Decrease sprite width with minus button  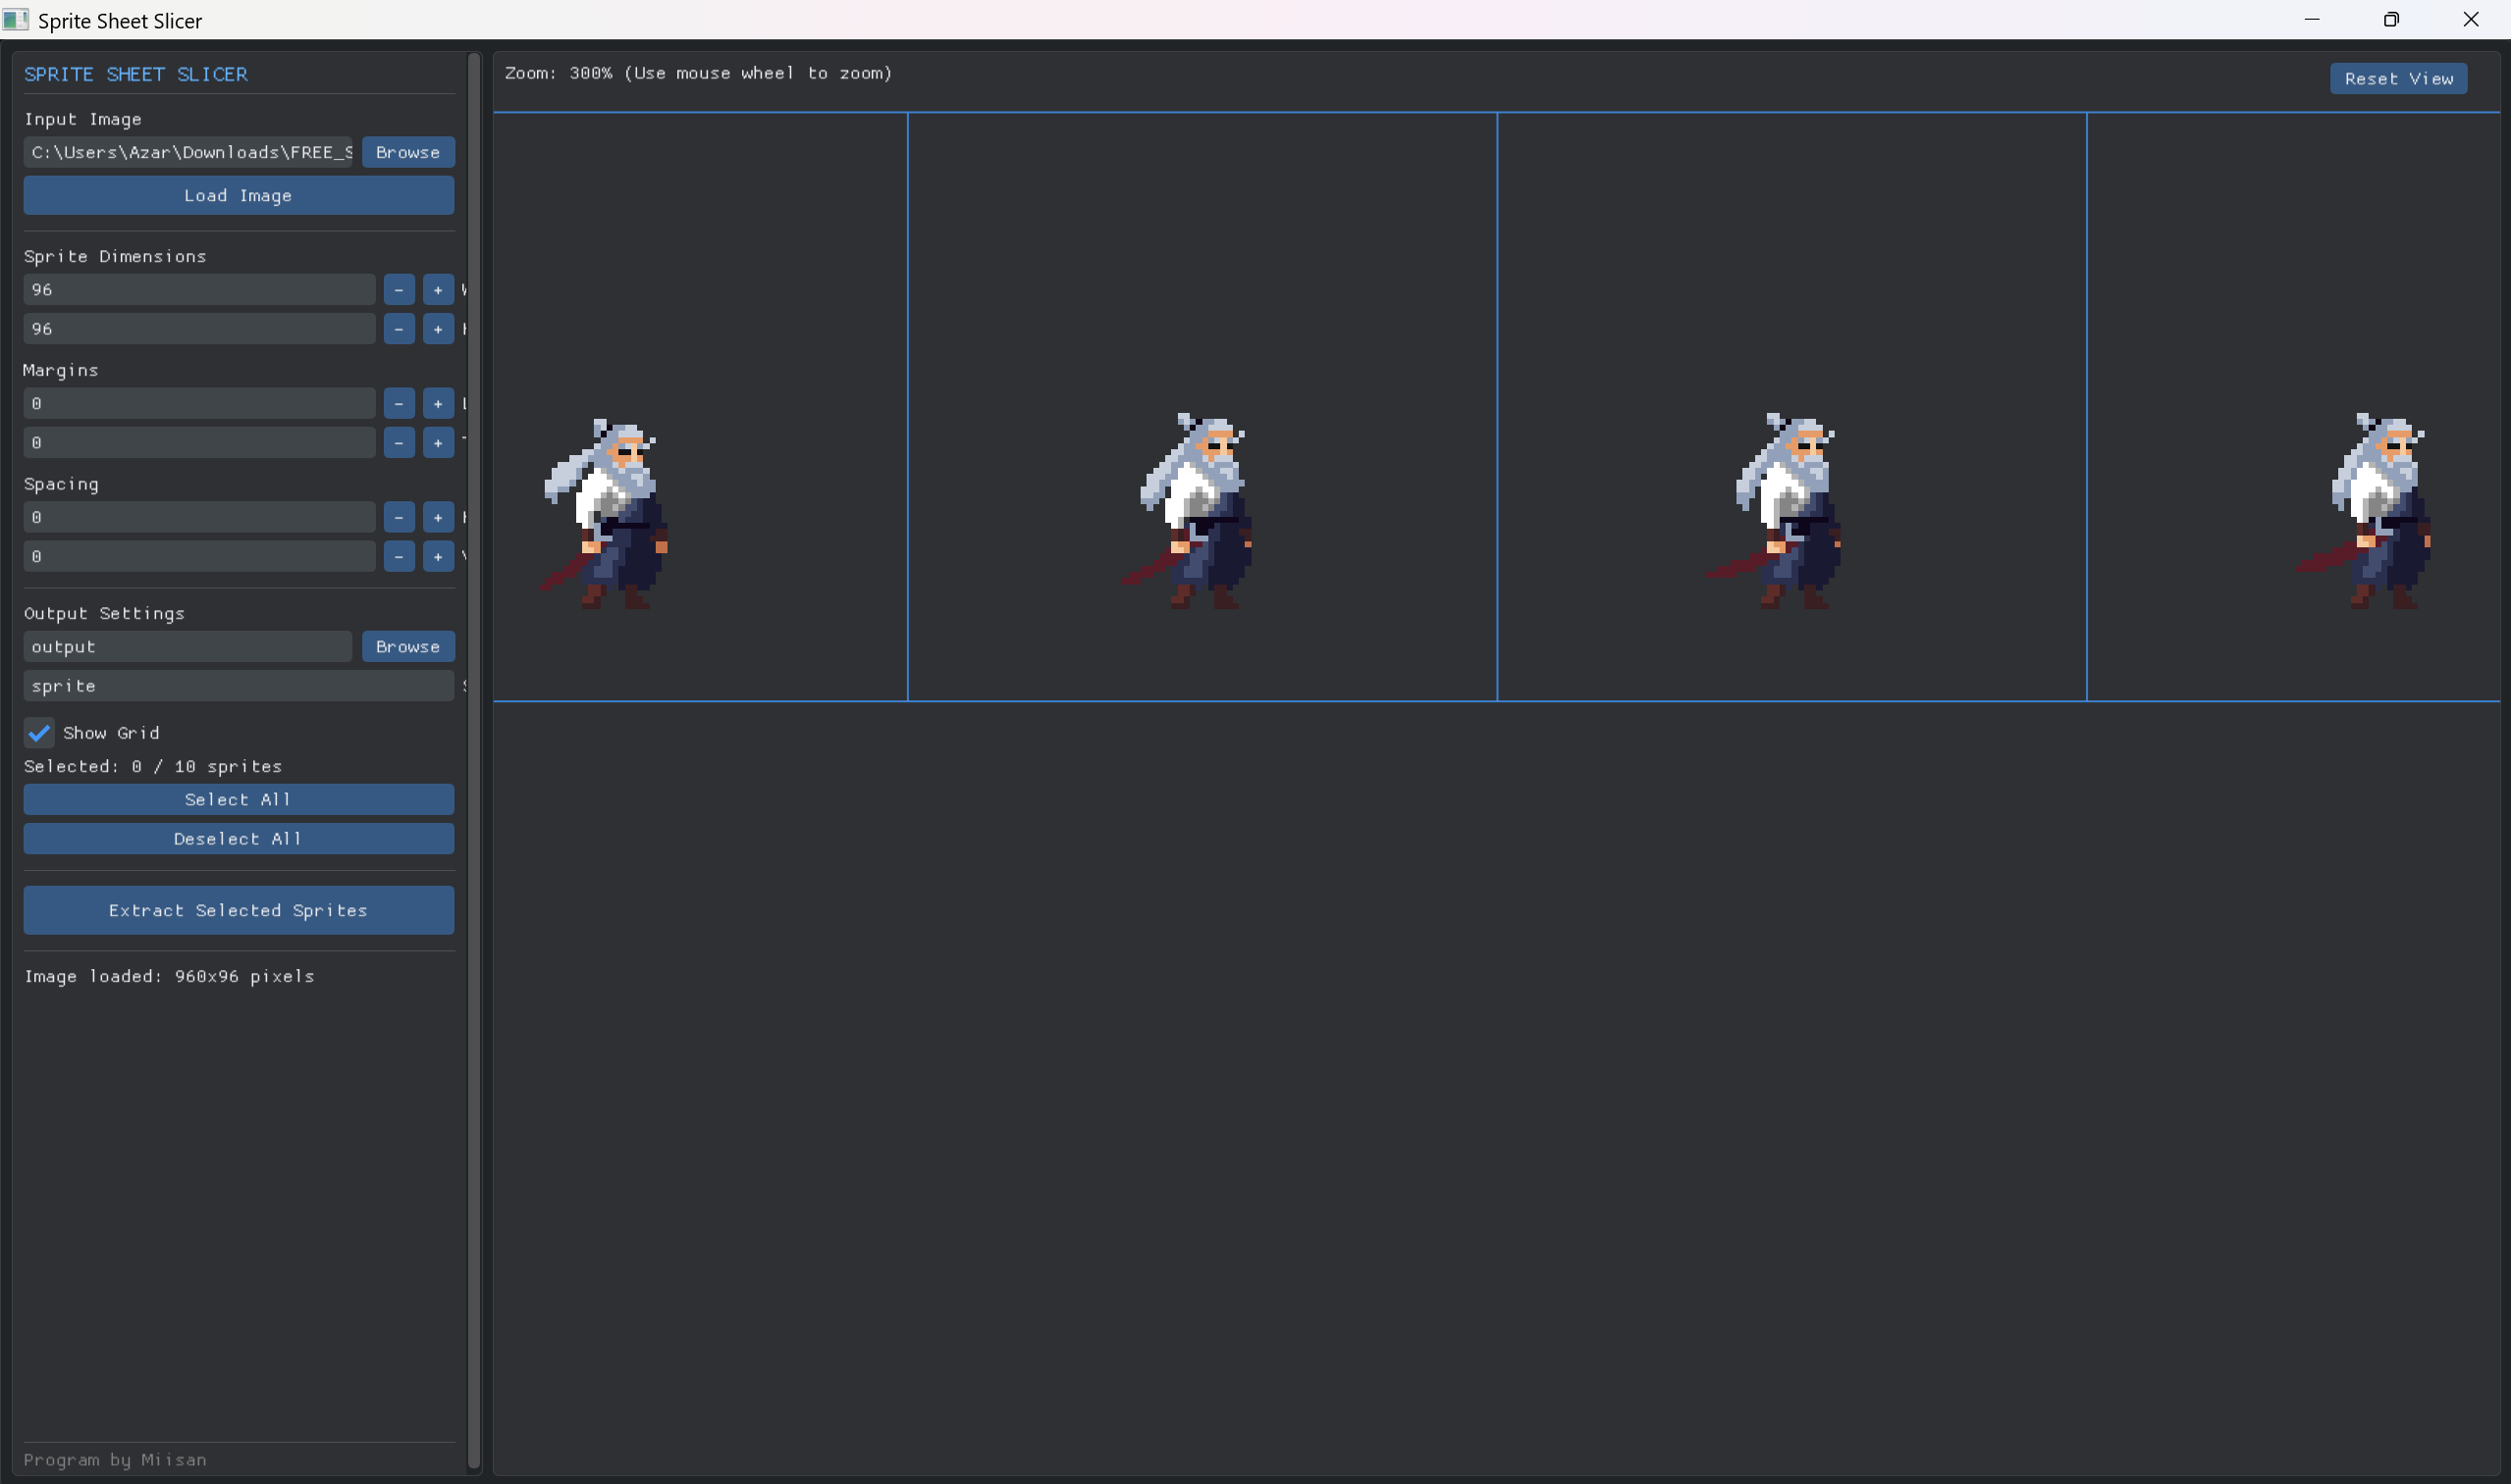(399, 290)
